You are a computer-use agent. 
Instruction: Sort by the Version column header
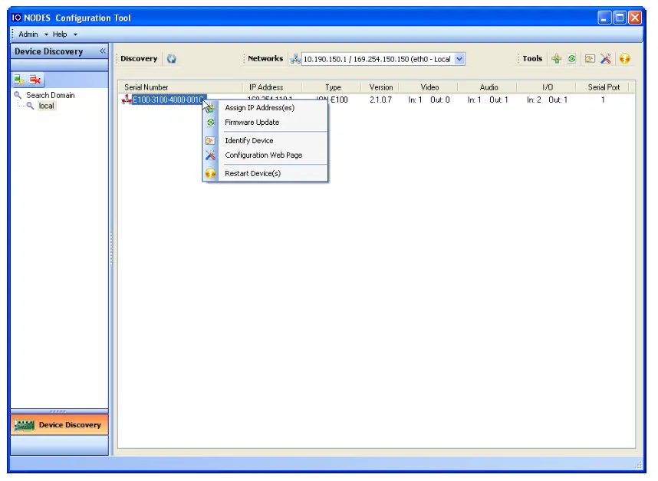[x=380, y=87]
